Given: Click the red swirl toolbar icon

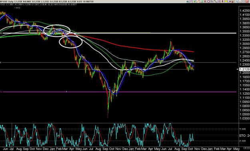Looking at the screenshot, I should coord(233,2).
